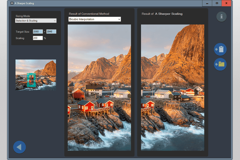Click the target width field 2560

click(38, 31)
